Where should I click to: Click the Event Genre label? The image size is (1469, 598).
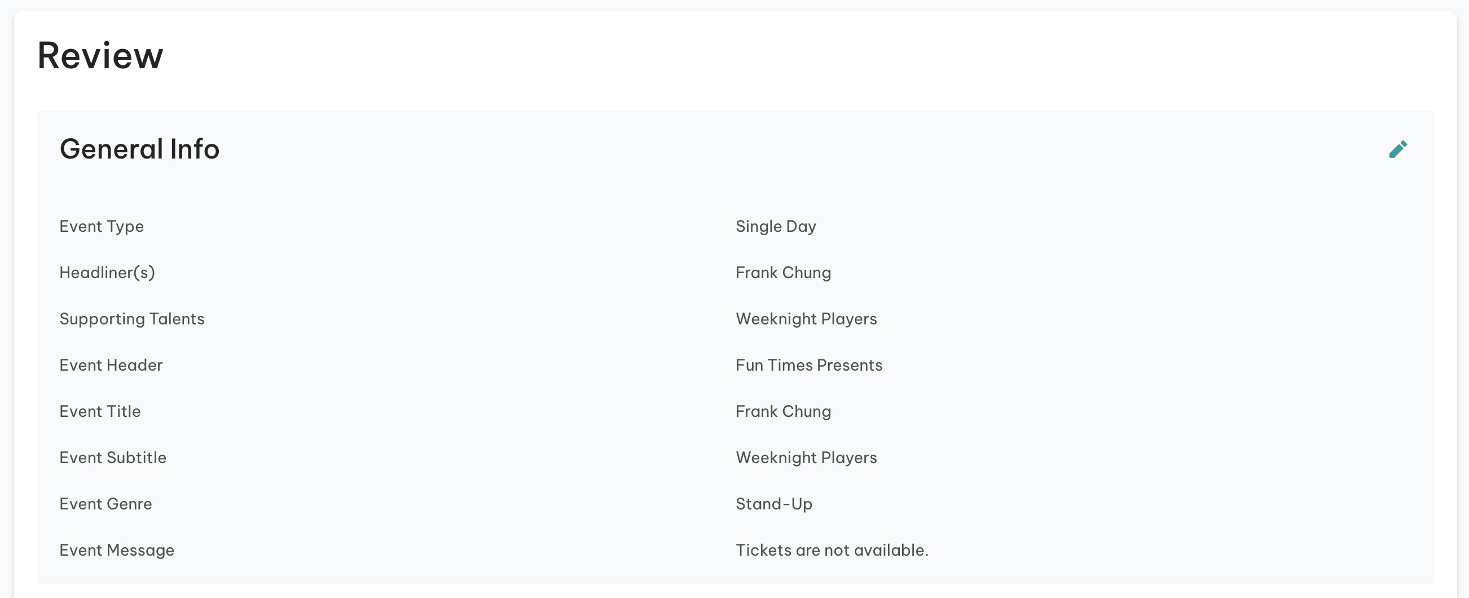click(105, 503)
